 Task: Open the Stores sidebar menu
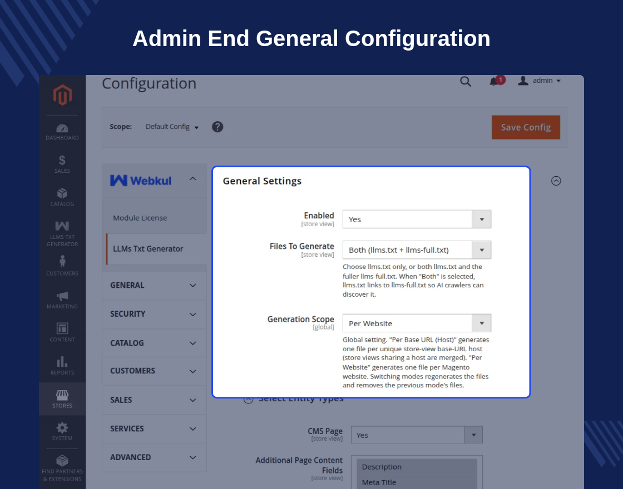(62, 399)
